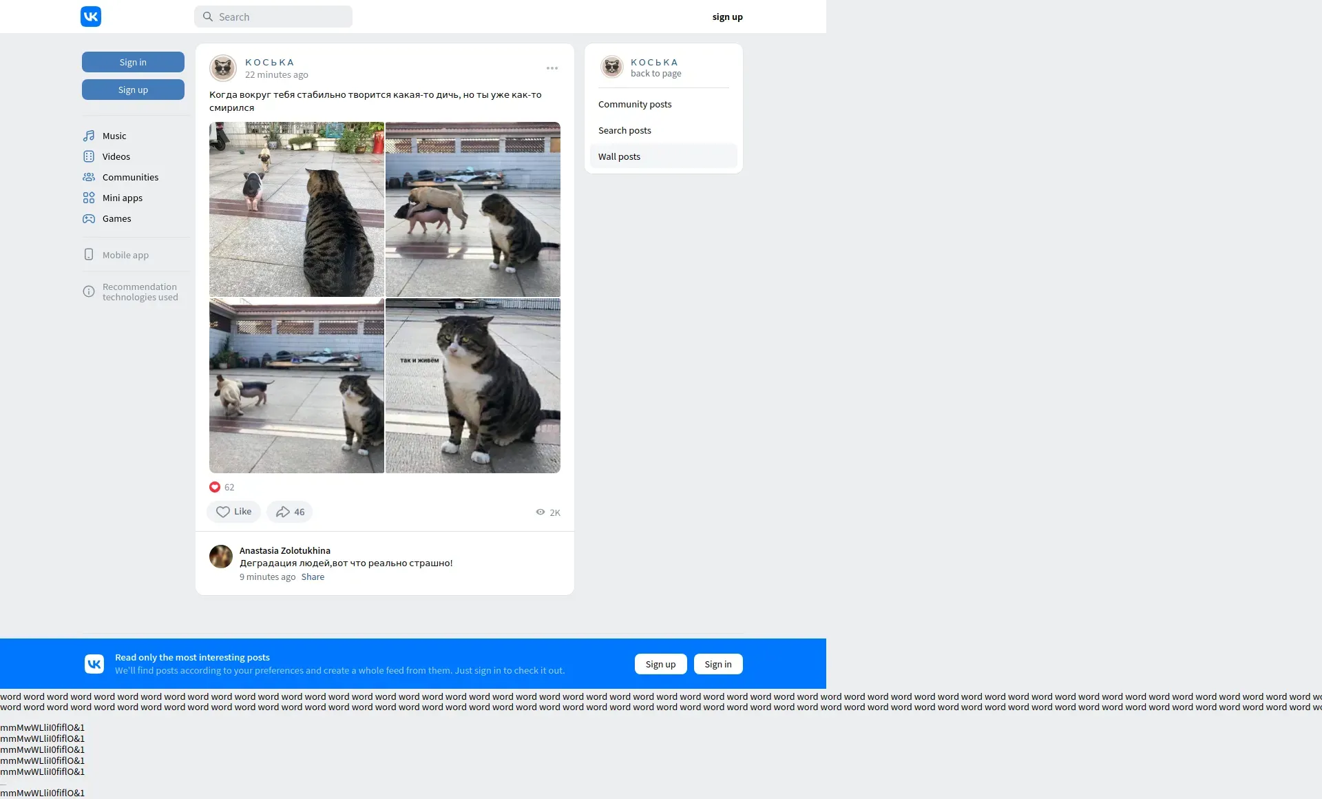Open the Music section icon

click(89, 136)
